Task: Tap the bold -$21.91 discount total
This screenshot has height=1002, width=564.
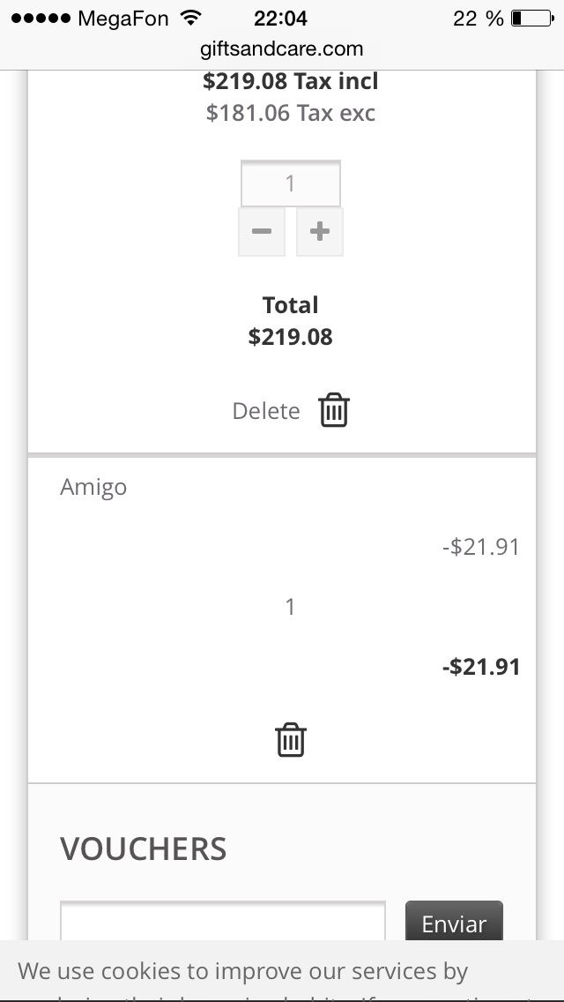Action: [x=481, y=667]
